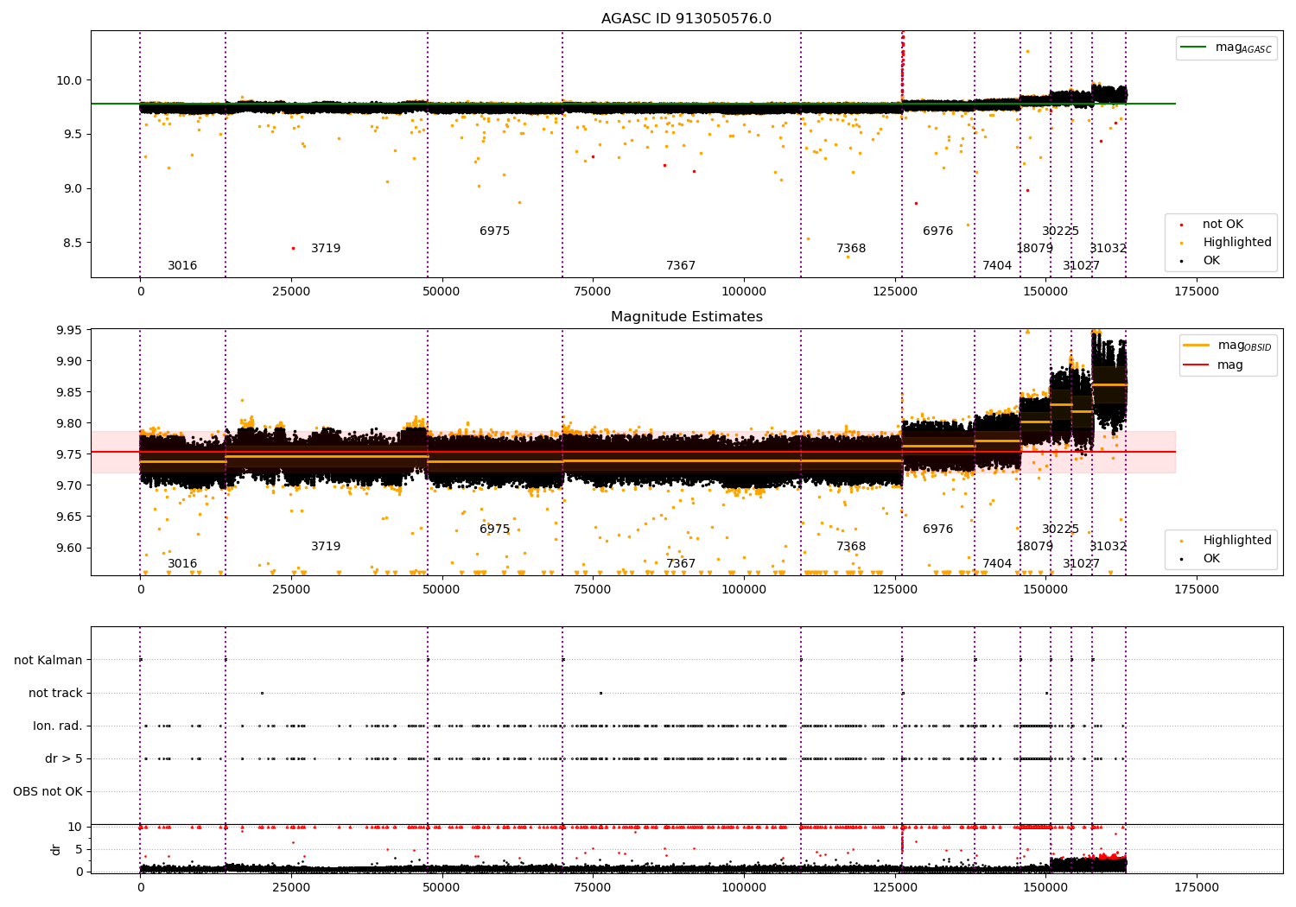1296x907 pixels.
Task: Click obsid label 7404 in the AGASC ID plot
Action: point(997,266)
